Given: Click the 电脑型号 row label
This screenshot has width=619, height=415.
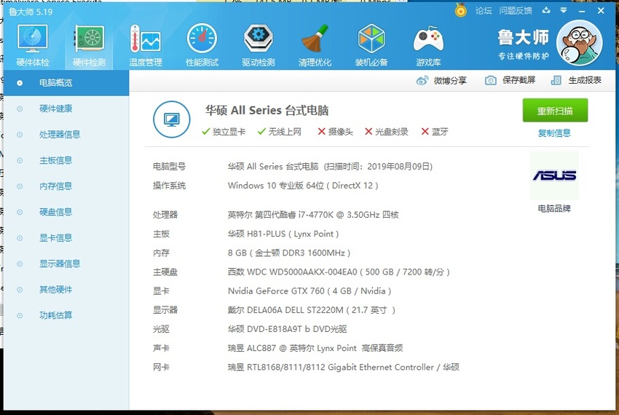Looking at the screenshot, I should [170, 167].
